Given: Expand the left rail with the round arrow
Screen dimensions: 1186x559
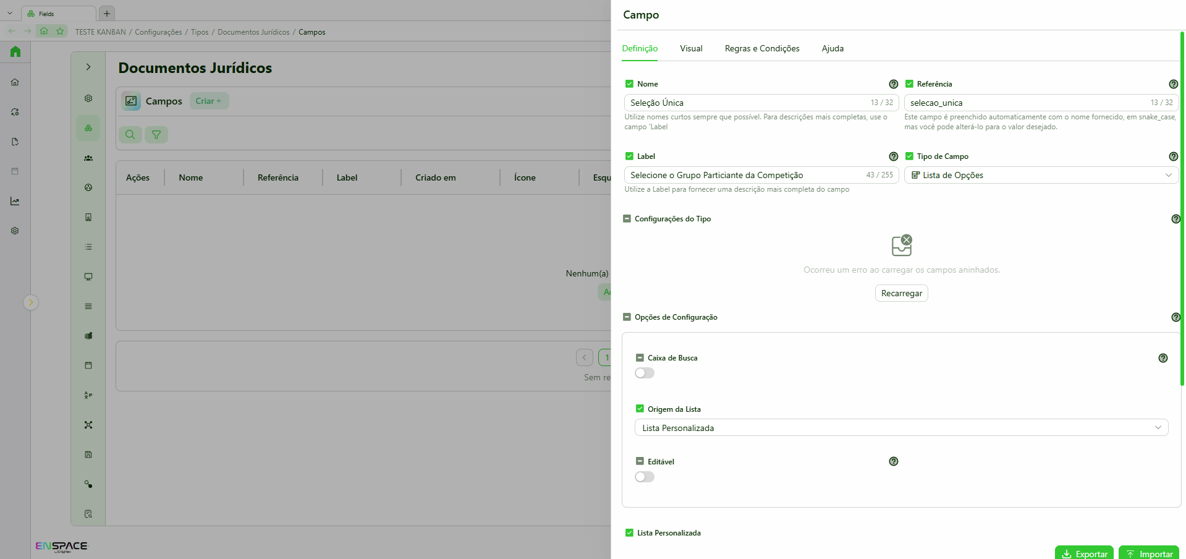Looking at the screenshot, I should pyautogui.click(x=31, y=302).
